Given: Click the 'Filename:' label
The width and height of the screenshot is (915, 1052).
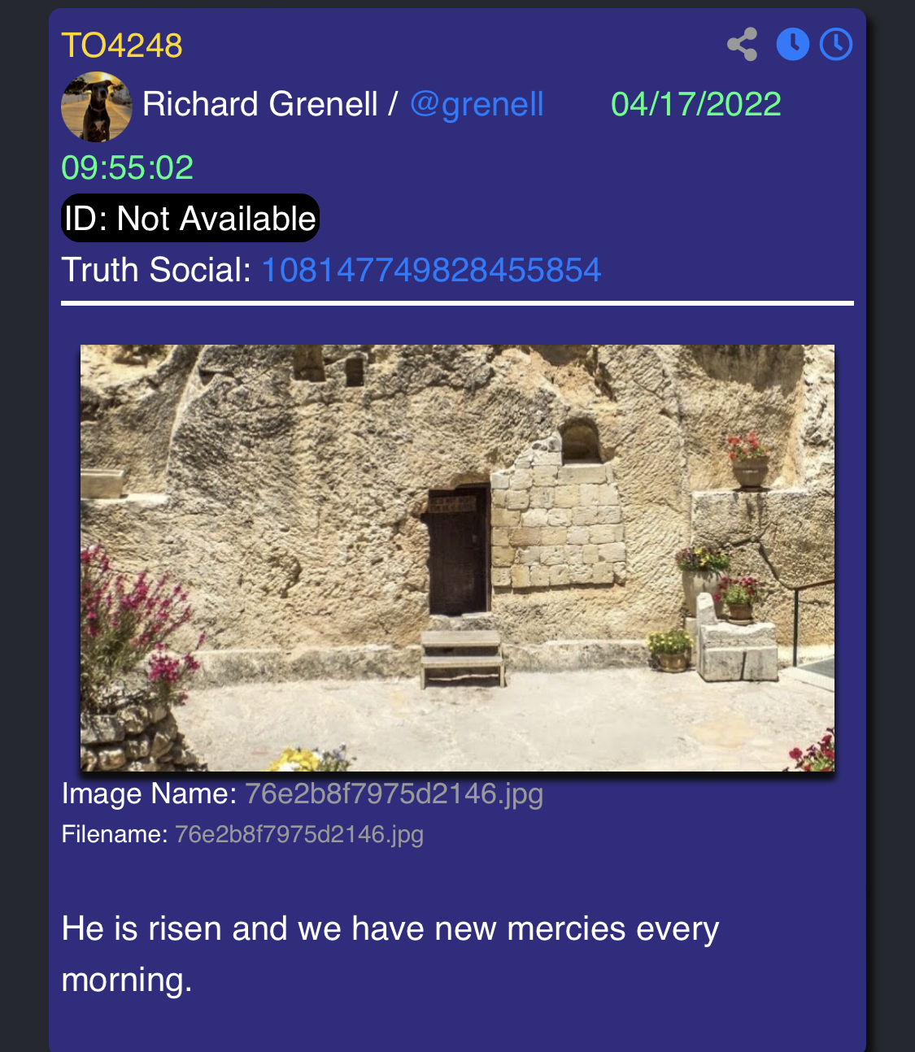Looking at the screenshot, I should click(x=115, y=835).
